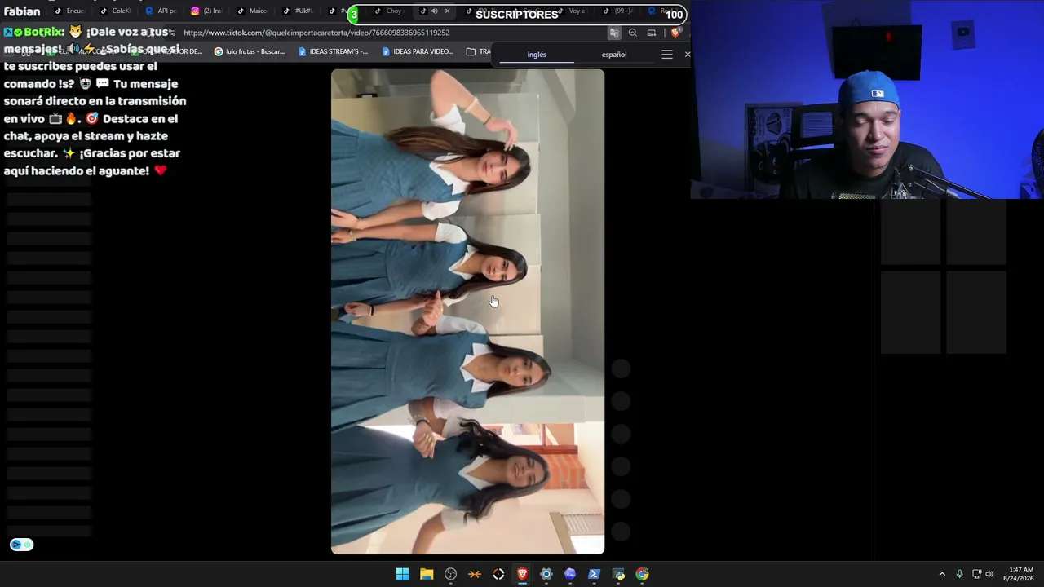
Task: Switch to the Maicol TikTok tab
Action: (252, 11)
